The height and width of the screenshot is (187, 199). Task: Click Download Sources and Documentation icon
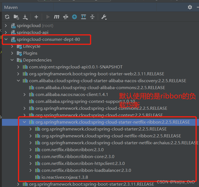click(x=25, y=17)
